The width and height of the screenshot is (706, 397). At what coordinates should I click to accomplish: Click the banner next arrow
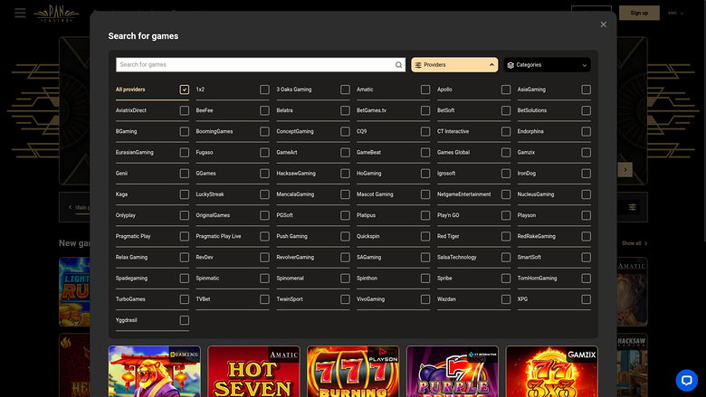click(625, 169)
